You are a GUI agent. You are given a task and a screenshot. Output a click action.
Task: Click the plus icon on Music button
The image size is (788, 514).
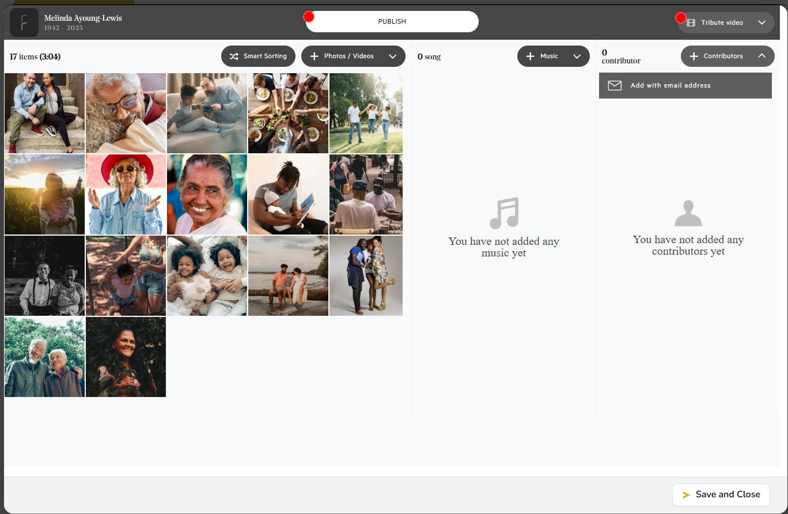(x=530, y=56)
